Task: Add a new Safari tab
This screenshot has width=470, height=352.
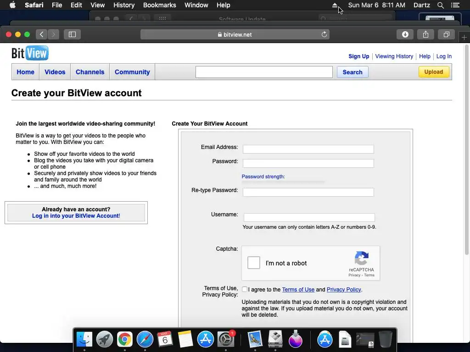Action: point(464,38)
